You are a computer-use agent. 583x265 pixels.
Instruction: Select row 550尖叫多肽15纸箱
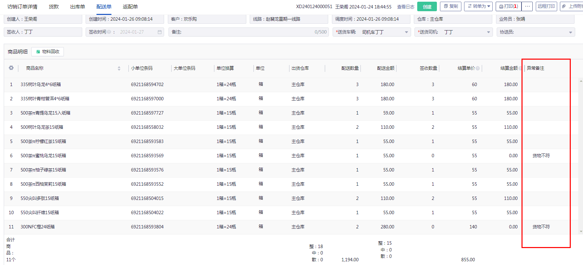pos(291,198)
